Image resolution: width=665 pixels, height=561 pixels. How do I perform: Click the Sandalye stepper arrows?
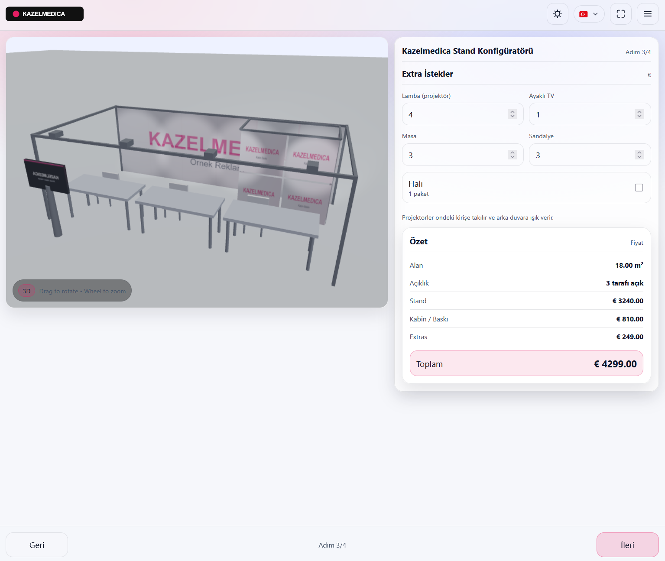pos(639,155)
